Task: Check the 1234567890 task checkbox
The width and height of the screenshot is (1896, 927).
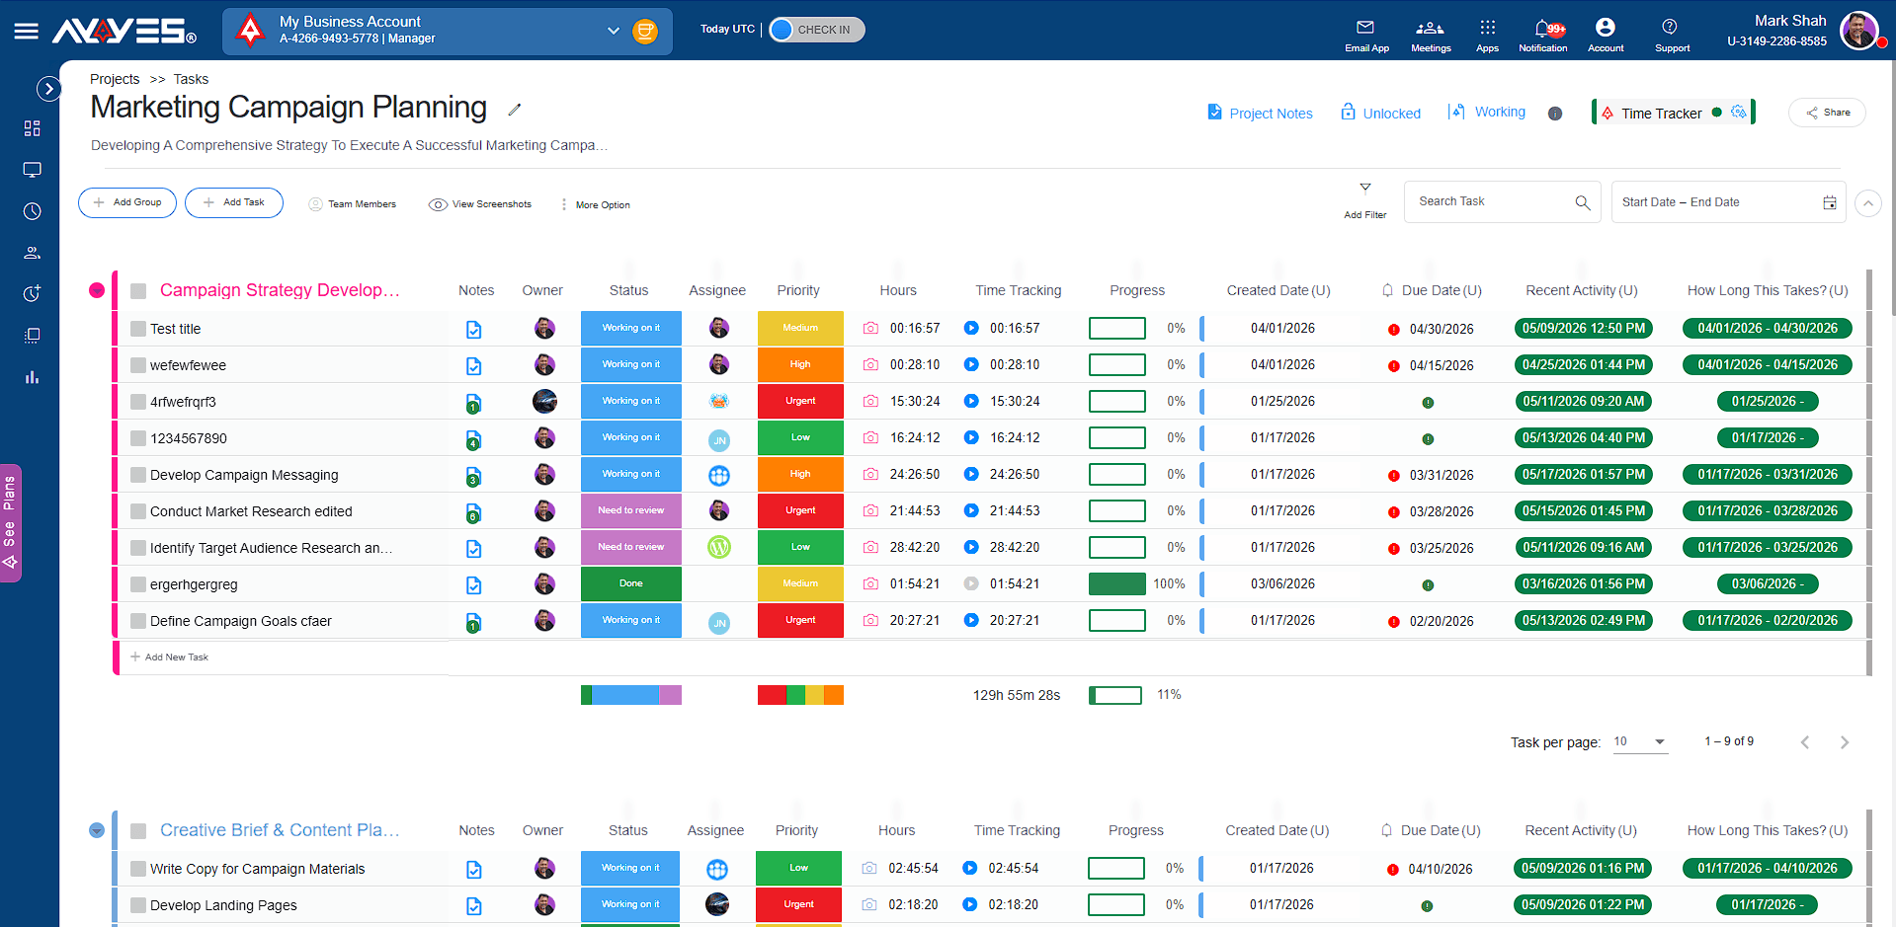Action: coord(138,438)
